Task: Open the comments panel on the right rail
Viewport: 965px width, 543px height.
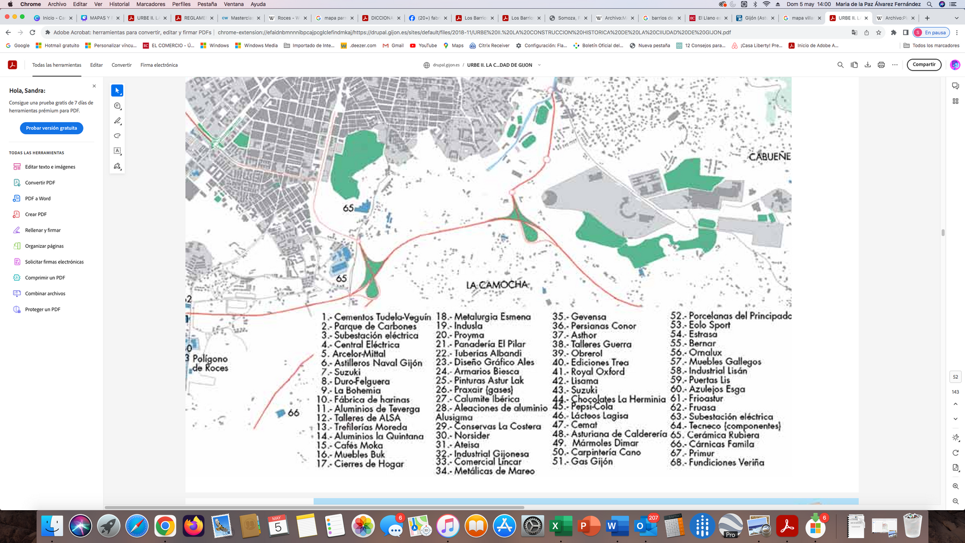Action: coord(955,86)
